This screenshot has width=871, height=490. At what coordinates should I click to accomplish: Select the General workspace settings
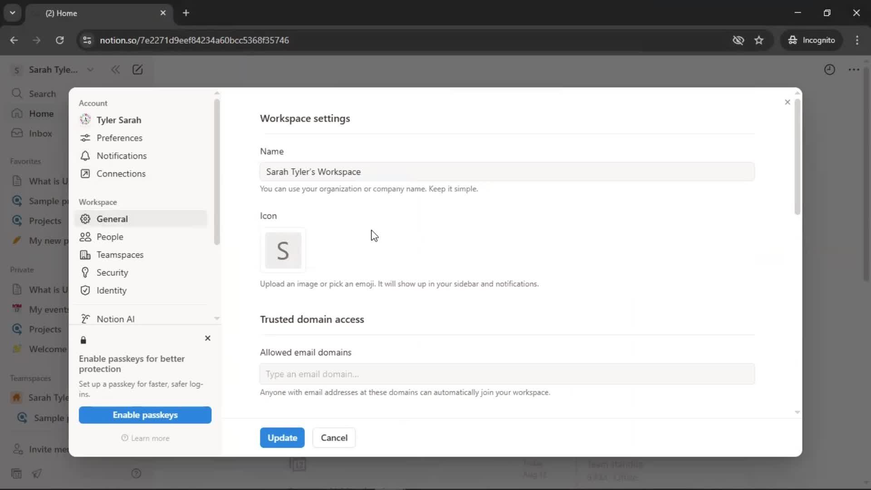[x=141, y=219]
